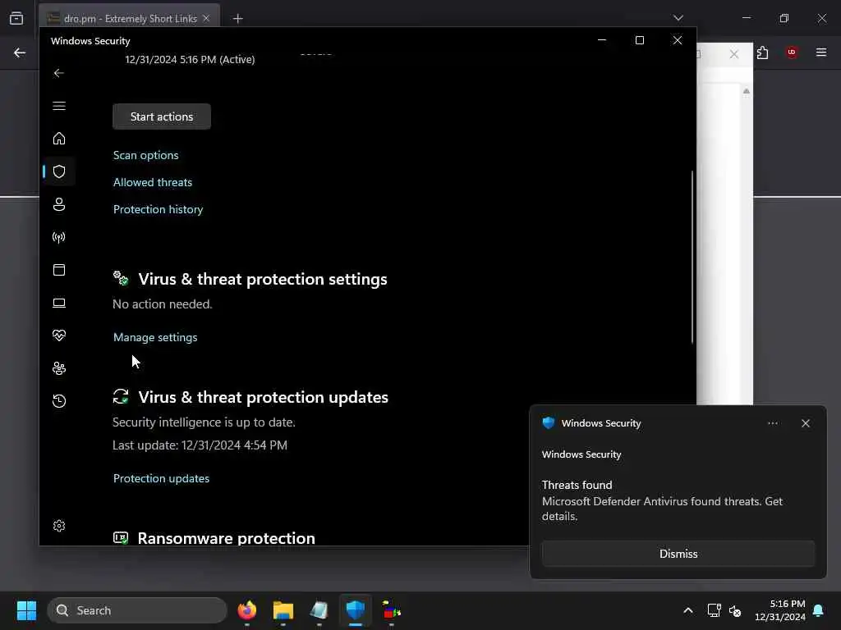The height and width of the screenshot is (630, 841).
Task: Open Device security laptop icon
Action: pyautogui.click(x=59, y=304)
